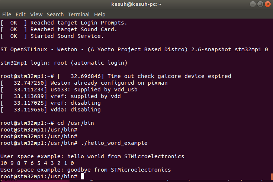273x182 pixels.
Task: Click the countdown numbers output line
Action: point(37,163)
